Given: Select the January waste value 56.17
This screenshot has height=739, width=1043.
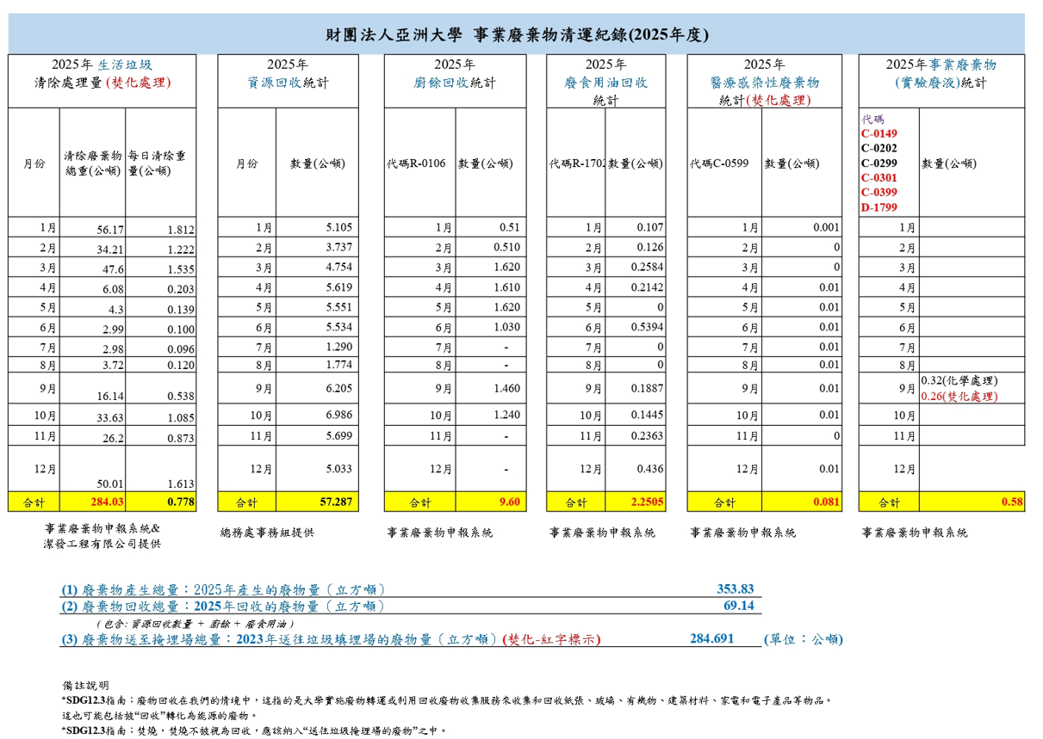Looking at the screenshot, I should click(x=110, y=231).
